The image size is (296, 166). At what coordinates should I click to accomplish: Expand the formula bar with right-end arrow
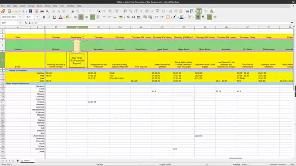coord(292,23)
